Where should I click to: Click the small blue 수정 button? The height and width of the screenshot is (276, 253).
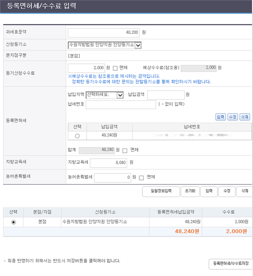point(233,117)
